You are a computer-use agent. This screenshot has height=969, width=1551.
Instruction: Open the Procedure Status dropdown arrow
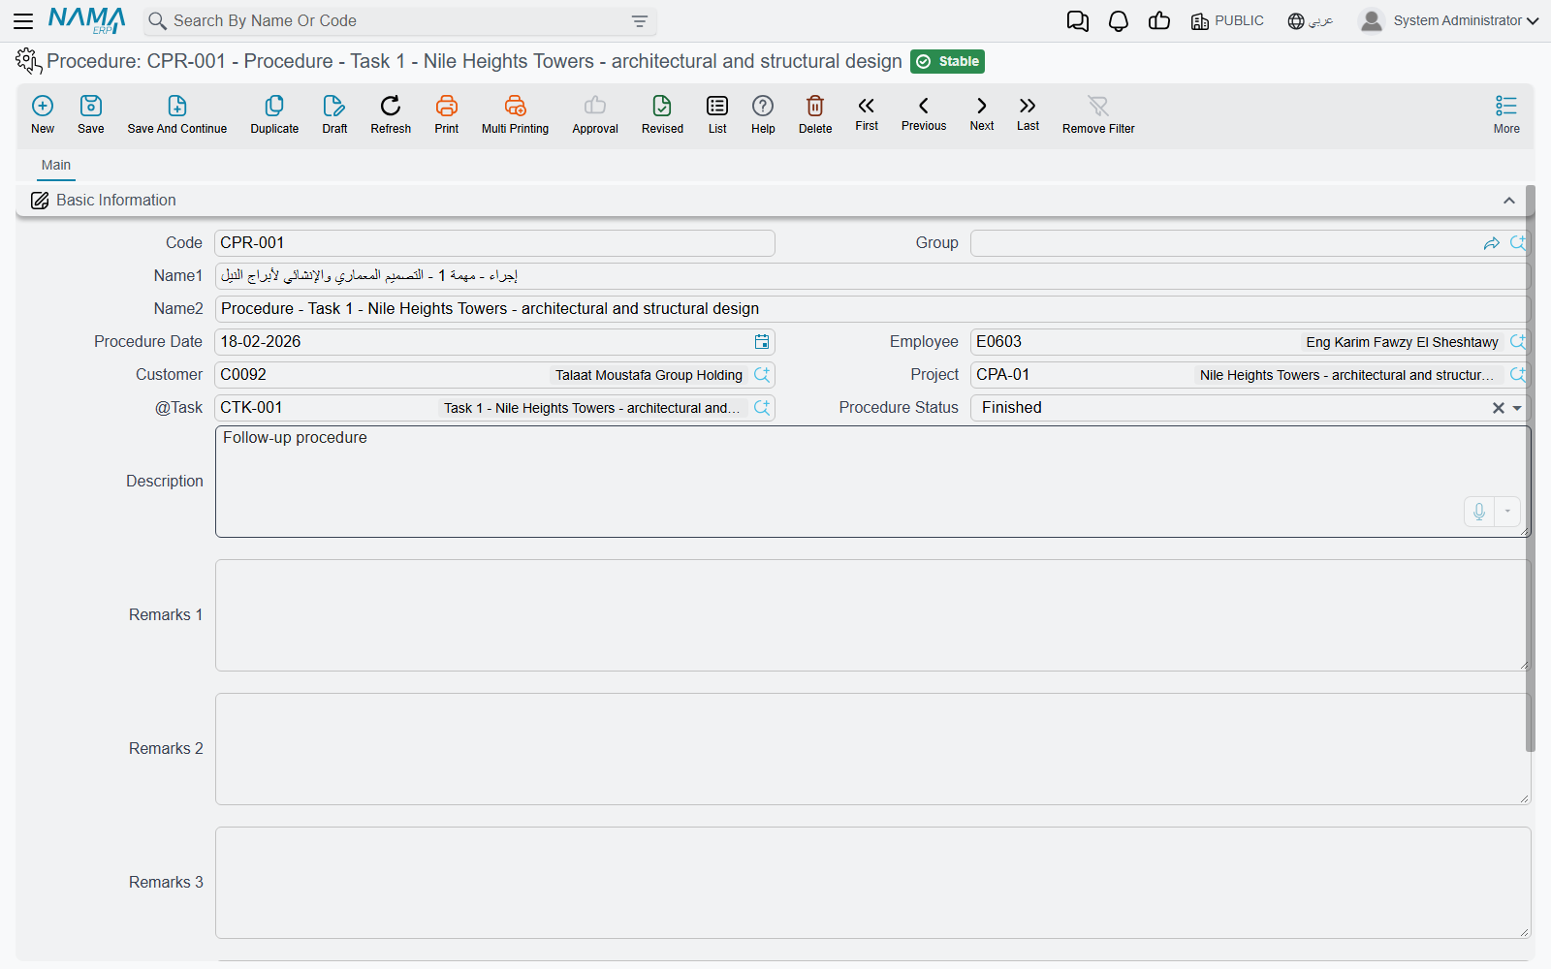point(1517,408)
